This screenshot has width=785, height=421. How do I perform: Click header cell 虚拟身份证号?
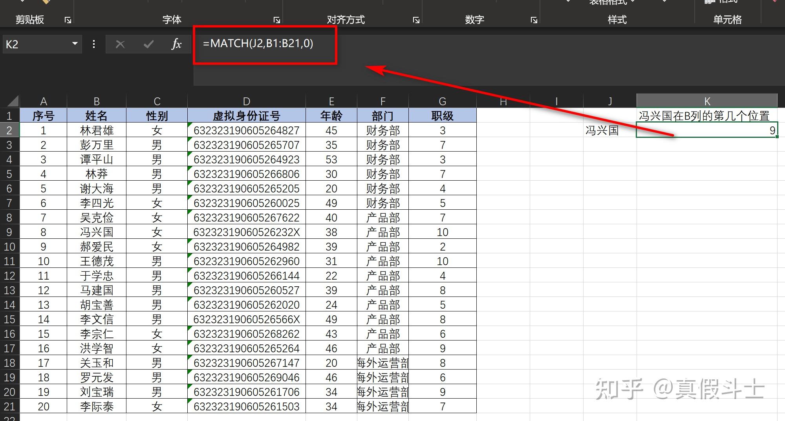(x=247, y=116)
